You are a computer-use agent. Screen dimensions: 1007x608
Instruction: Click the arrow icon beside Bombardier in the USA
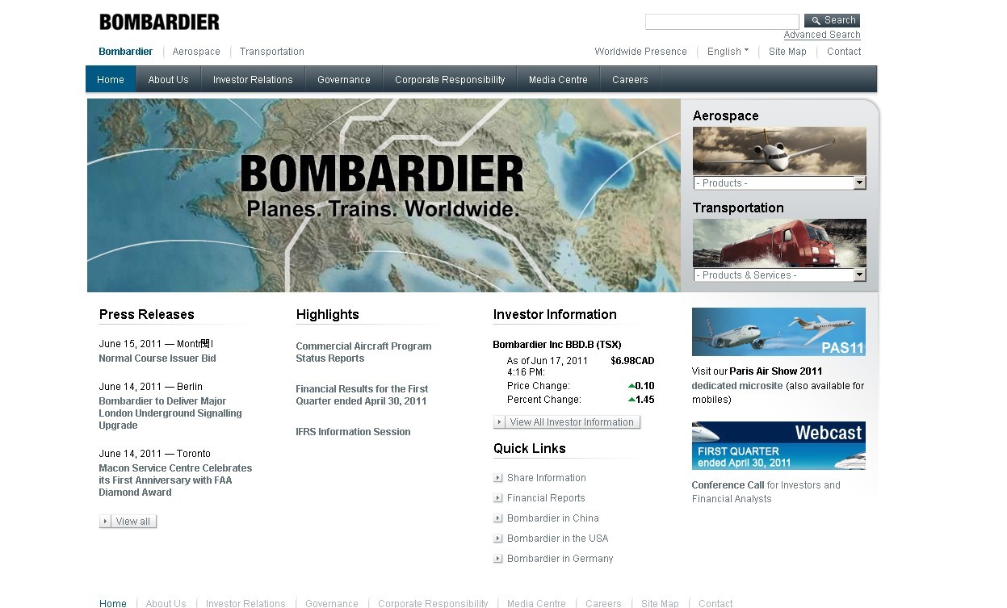tap(498, 539)
